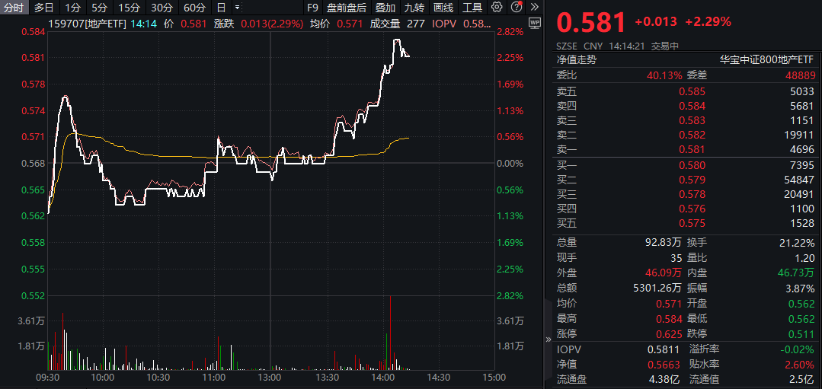
Task: Toggle 盘前盘后 pre/post market display
Action: (x=346, y=8)
